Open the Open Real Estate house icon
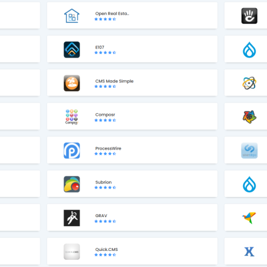This screenshot has width=267, height=267. pos(72,16)
